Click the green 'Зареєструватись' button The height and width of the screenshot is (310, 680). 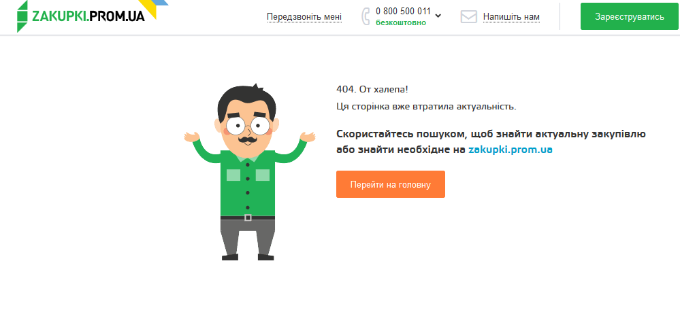(629, 16)
